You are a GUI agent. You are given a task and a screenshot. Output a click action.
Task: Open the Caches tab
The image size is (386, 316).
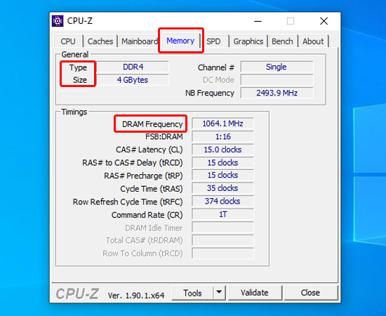(100, 41)
